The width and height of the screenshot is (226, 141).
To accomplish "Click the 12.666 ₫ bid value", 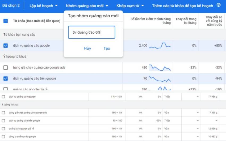I will point(213,129).
